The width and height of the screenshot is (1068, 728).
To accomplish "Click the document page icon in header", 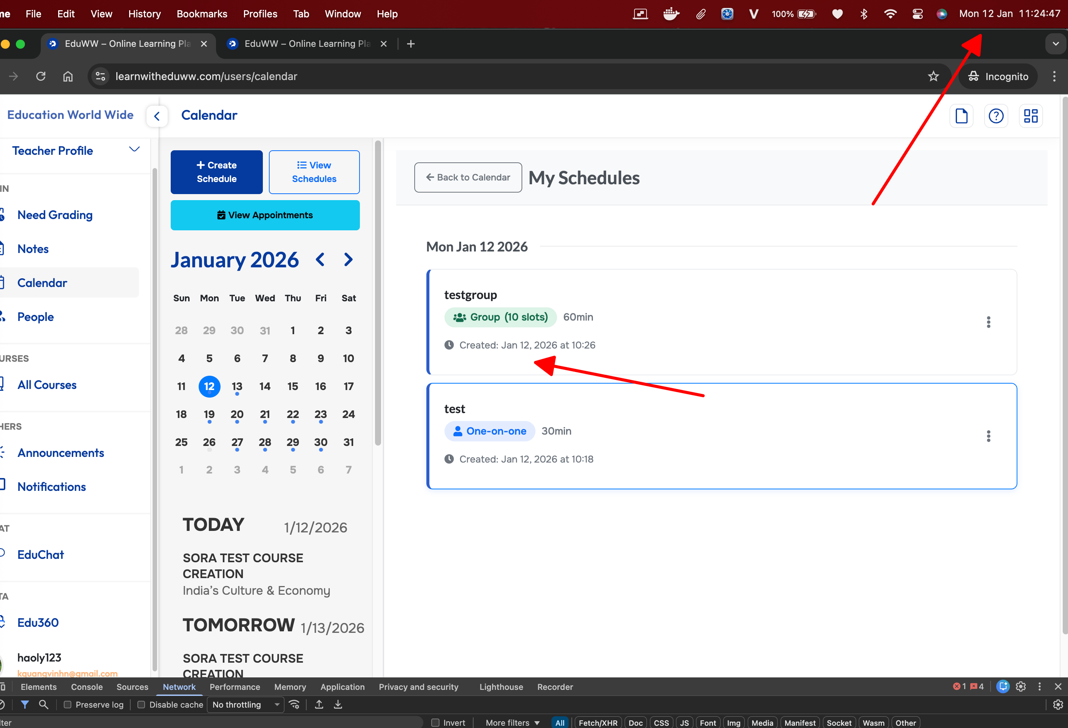I will click(x=961, y=116).
